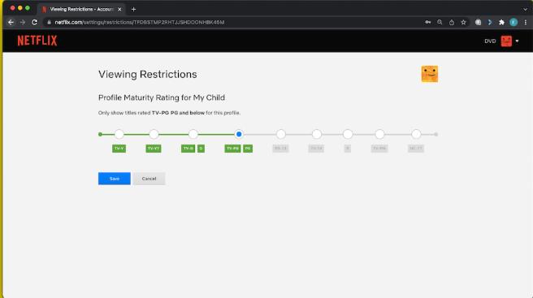Reload the page with the refresh icon

(x=34, y=22)
